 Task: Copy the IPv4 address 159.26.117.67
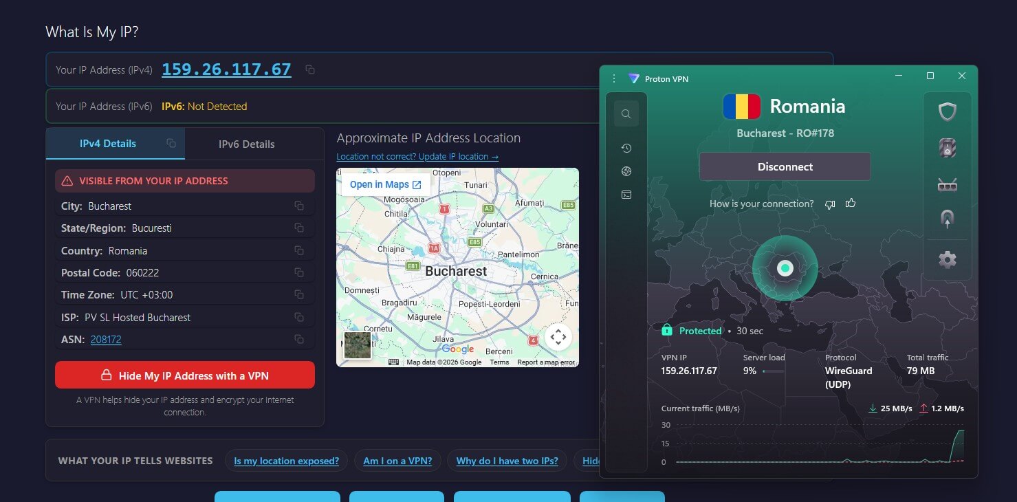click(x=310, y=69)
